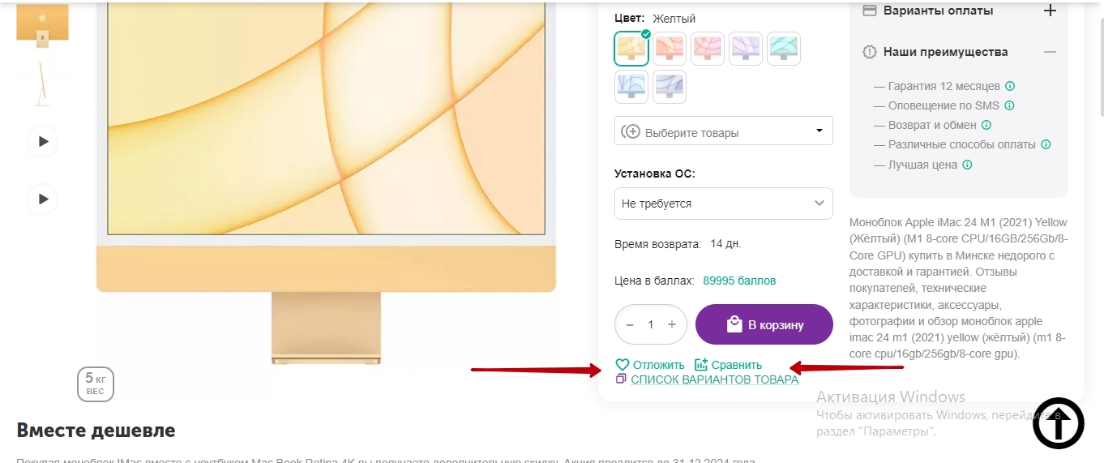Screen dimensions: 1104x463
Task: Click info icon beside Оповещение по SMS
Action: point(1009,105)
